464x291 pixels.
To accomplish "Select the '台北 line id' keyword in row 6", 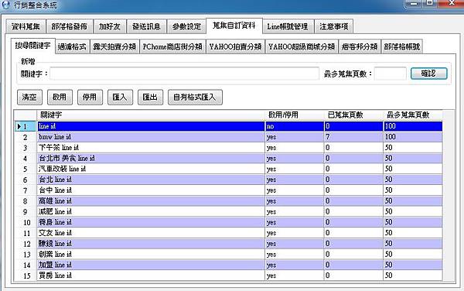I will click(151, 180).
